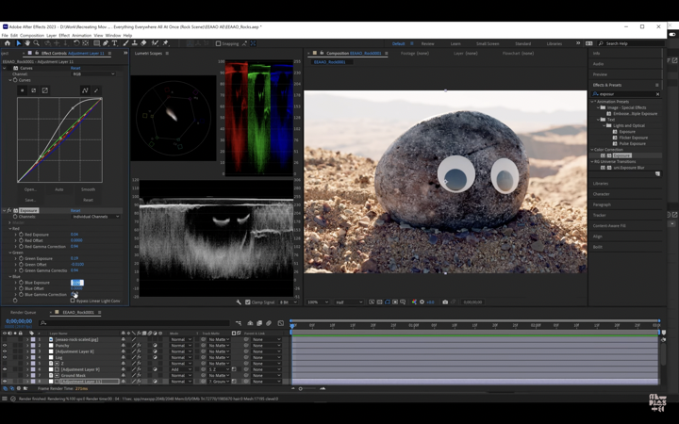Click the Open... button under Curves
679x424 pixels.
coord(30,189)
